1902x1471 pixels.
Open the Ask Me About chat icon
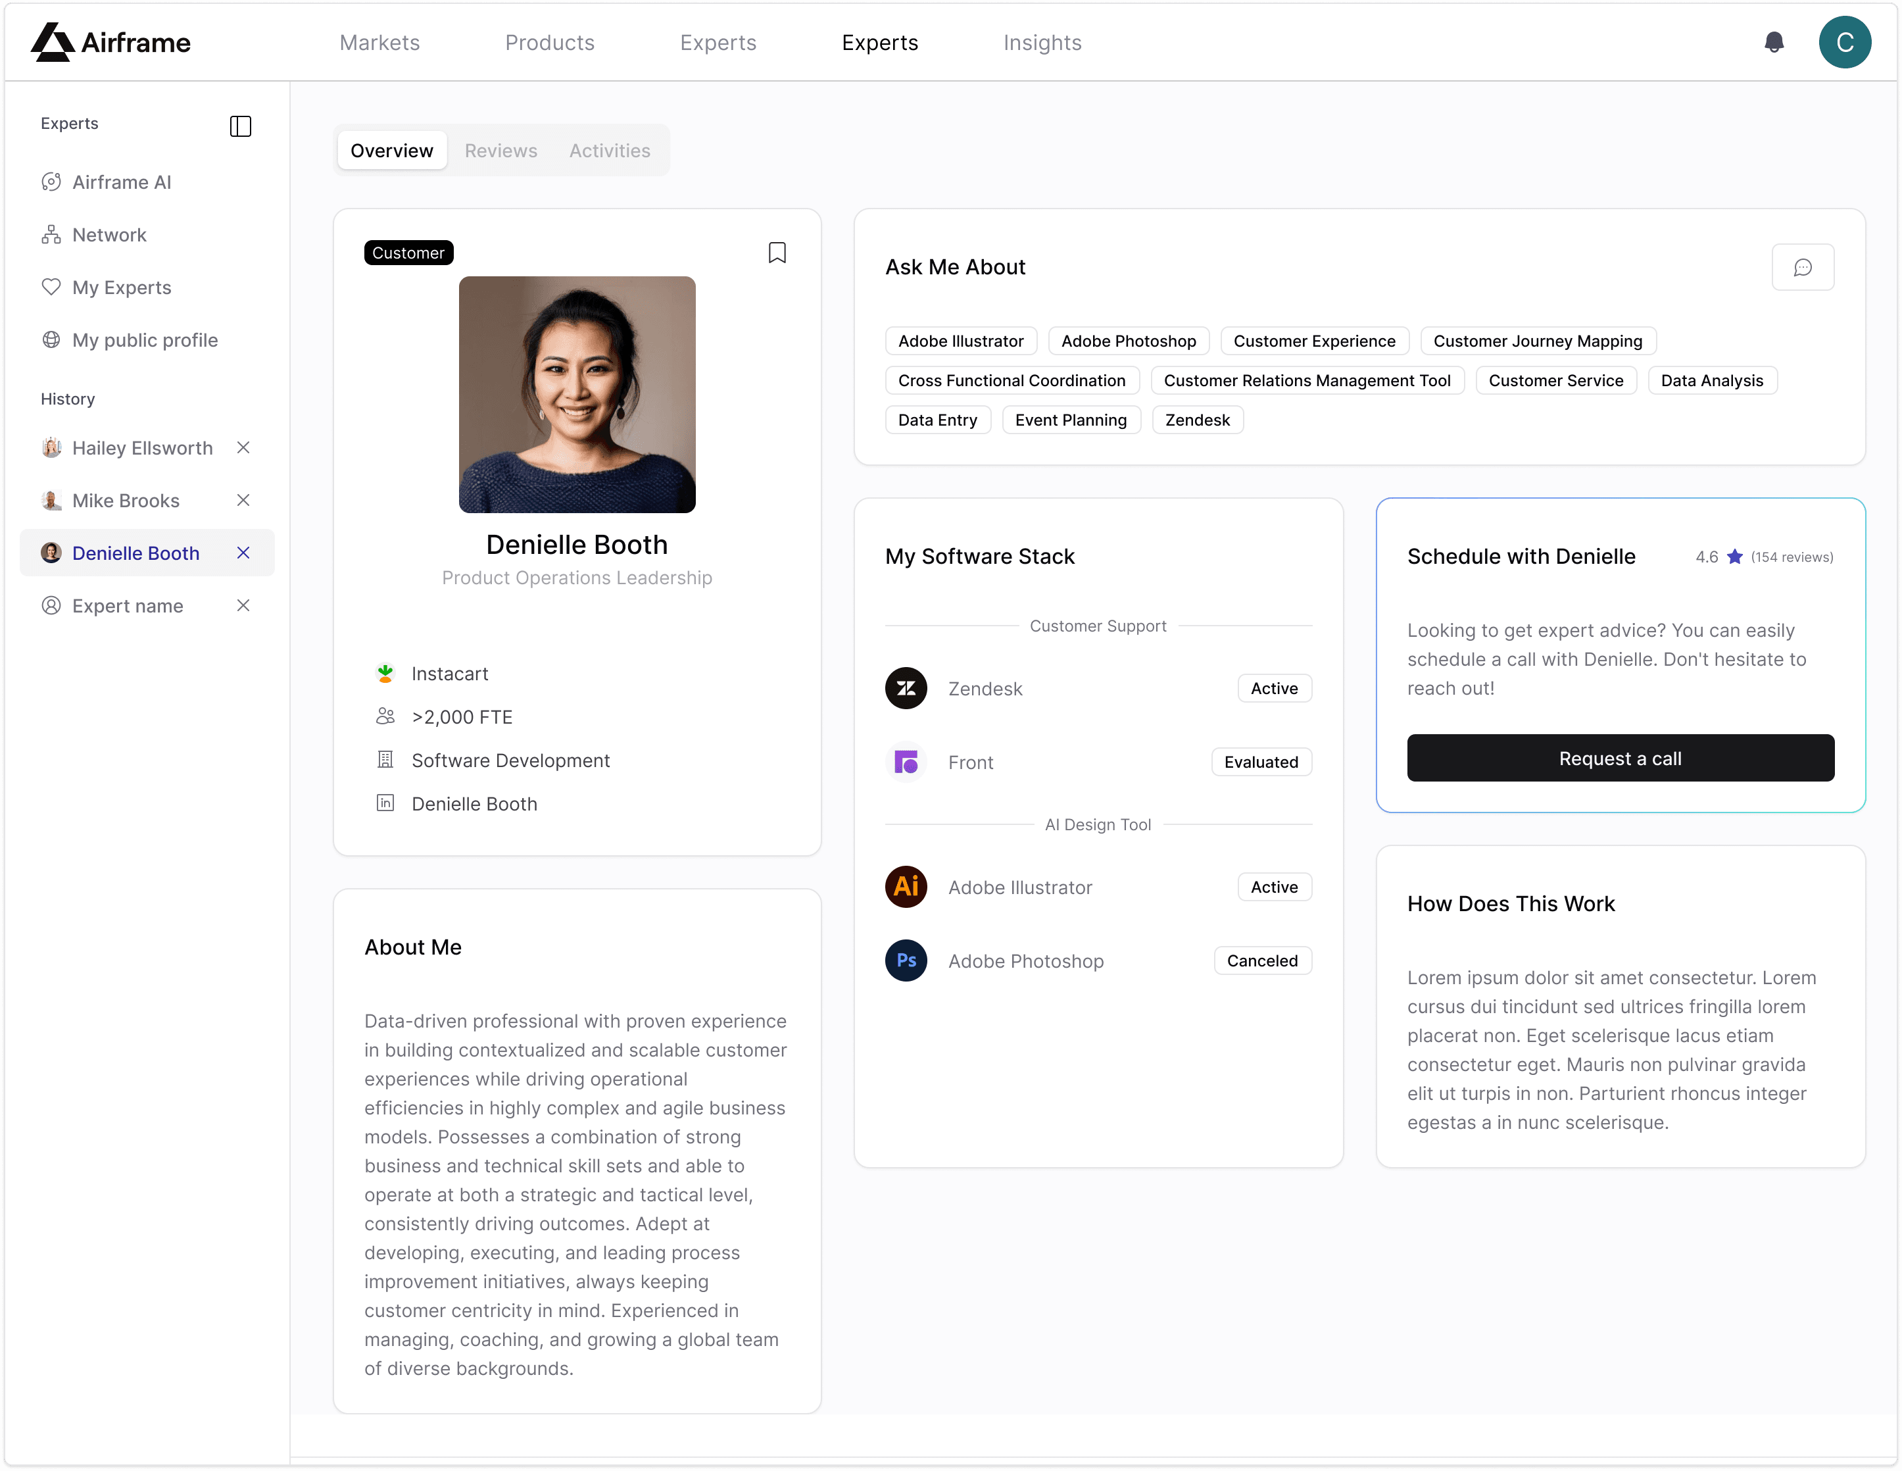coord(1803,267)
